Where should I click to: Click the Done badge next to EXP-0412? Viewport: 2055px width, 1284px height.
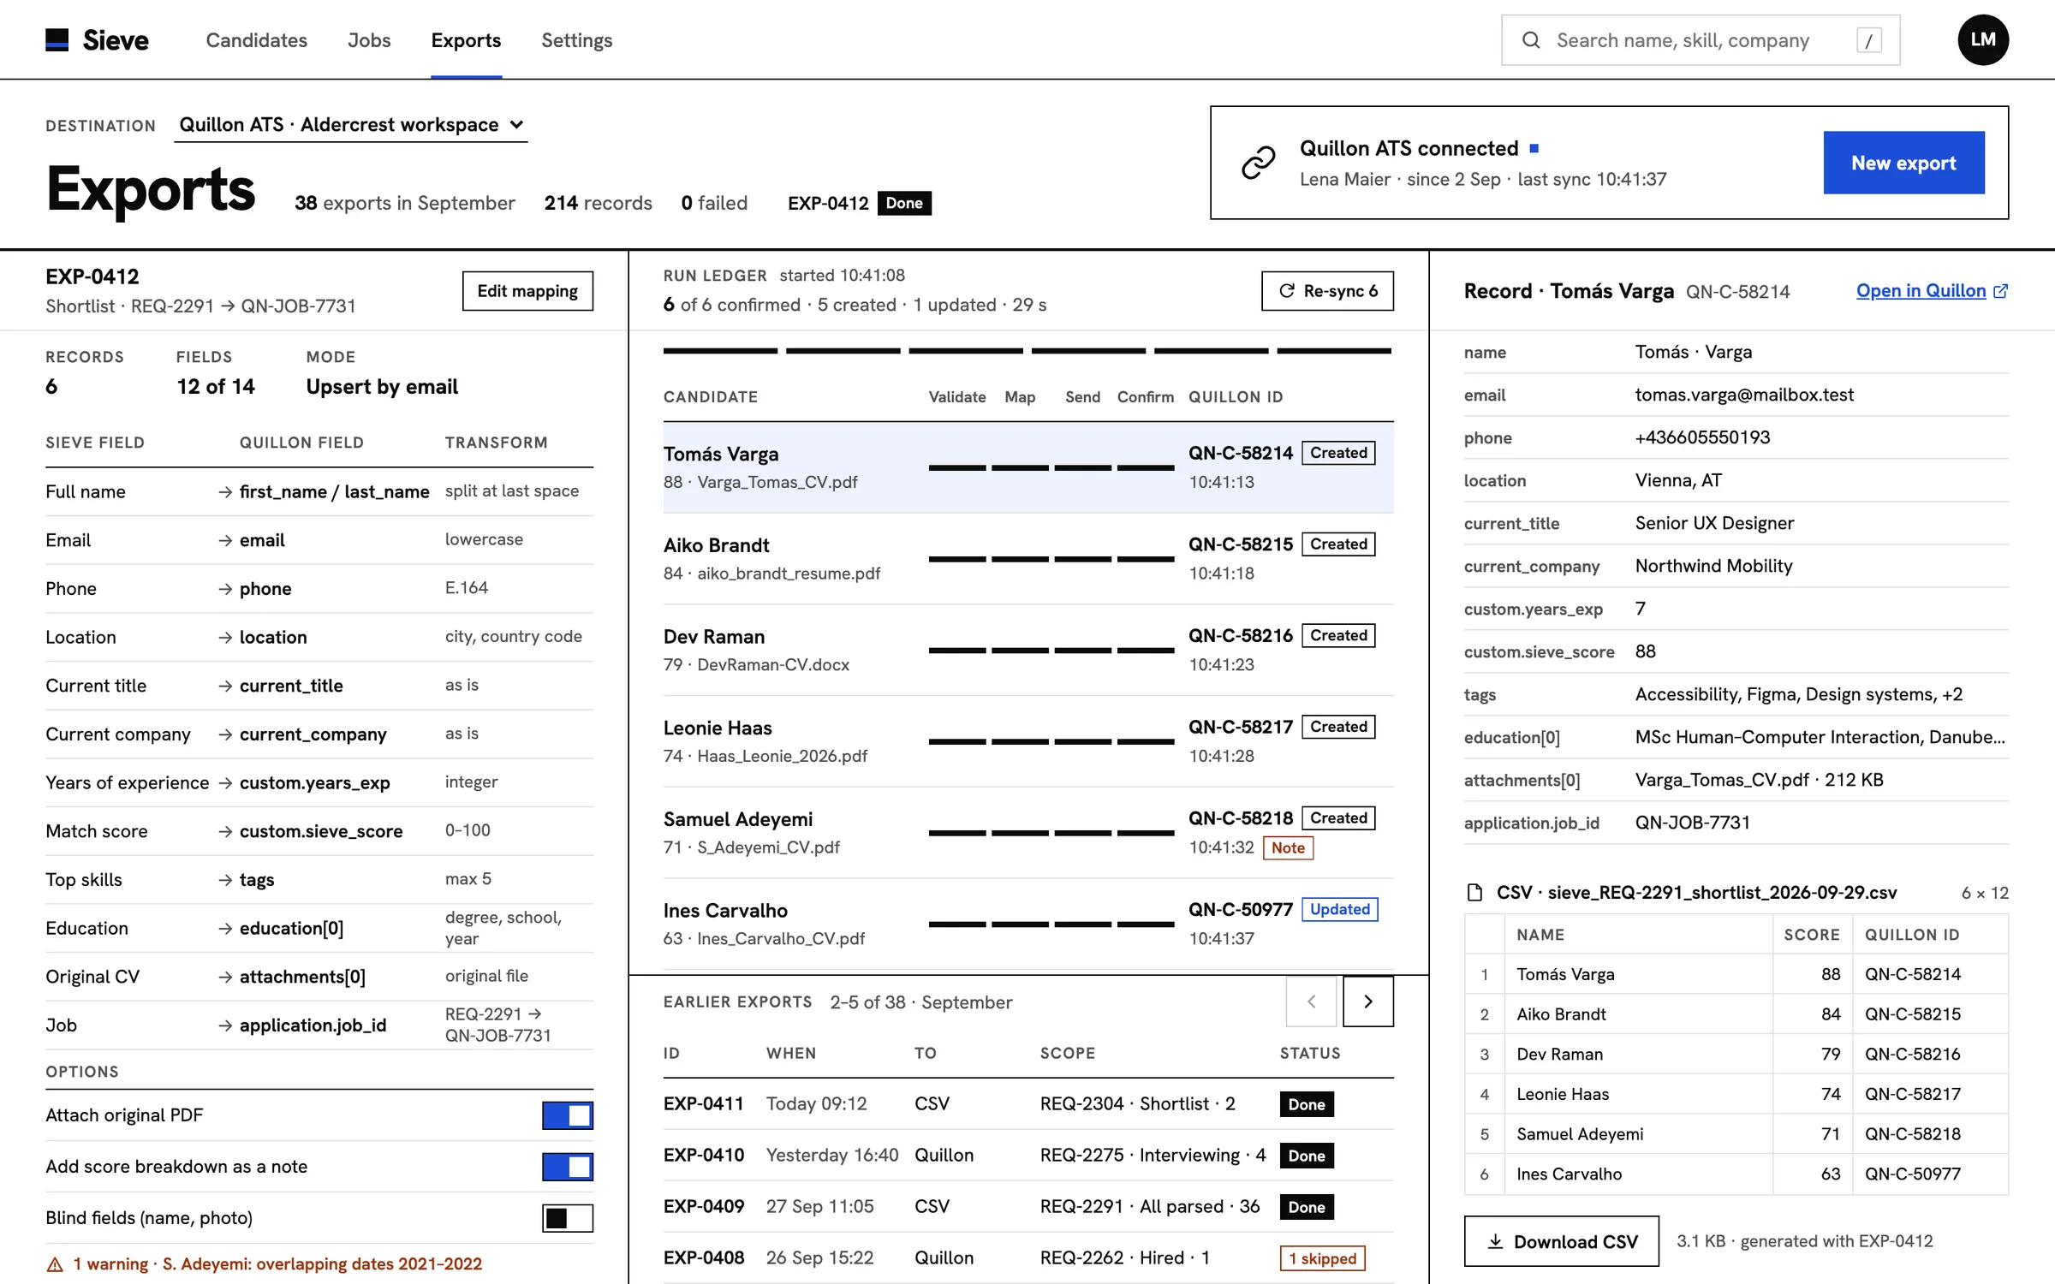click(904, 203)
